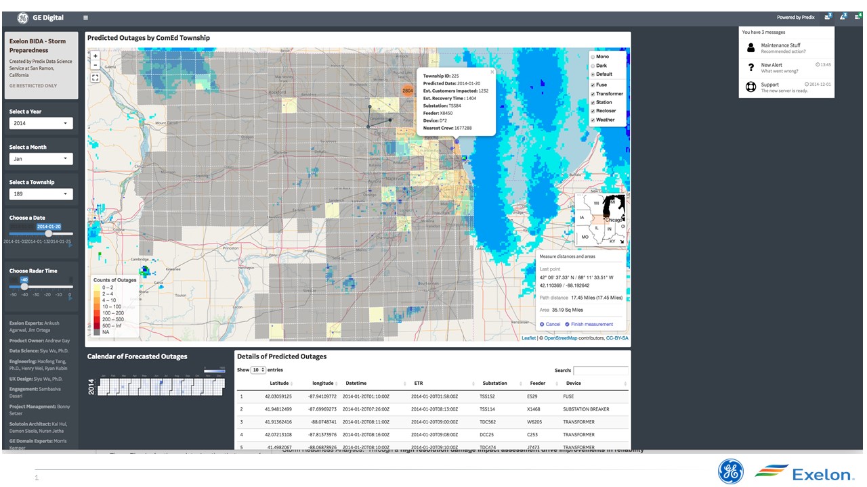Open the Leaflet attribution link

click(x=528, y=338)
